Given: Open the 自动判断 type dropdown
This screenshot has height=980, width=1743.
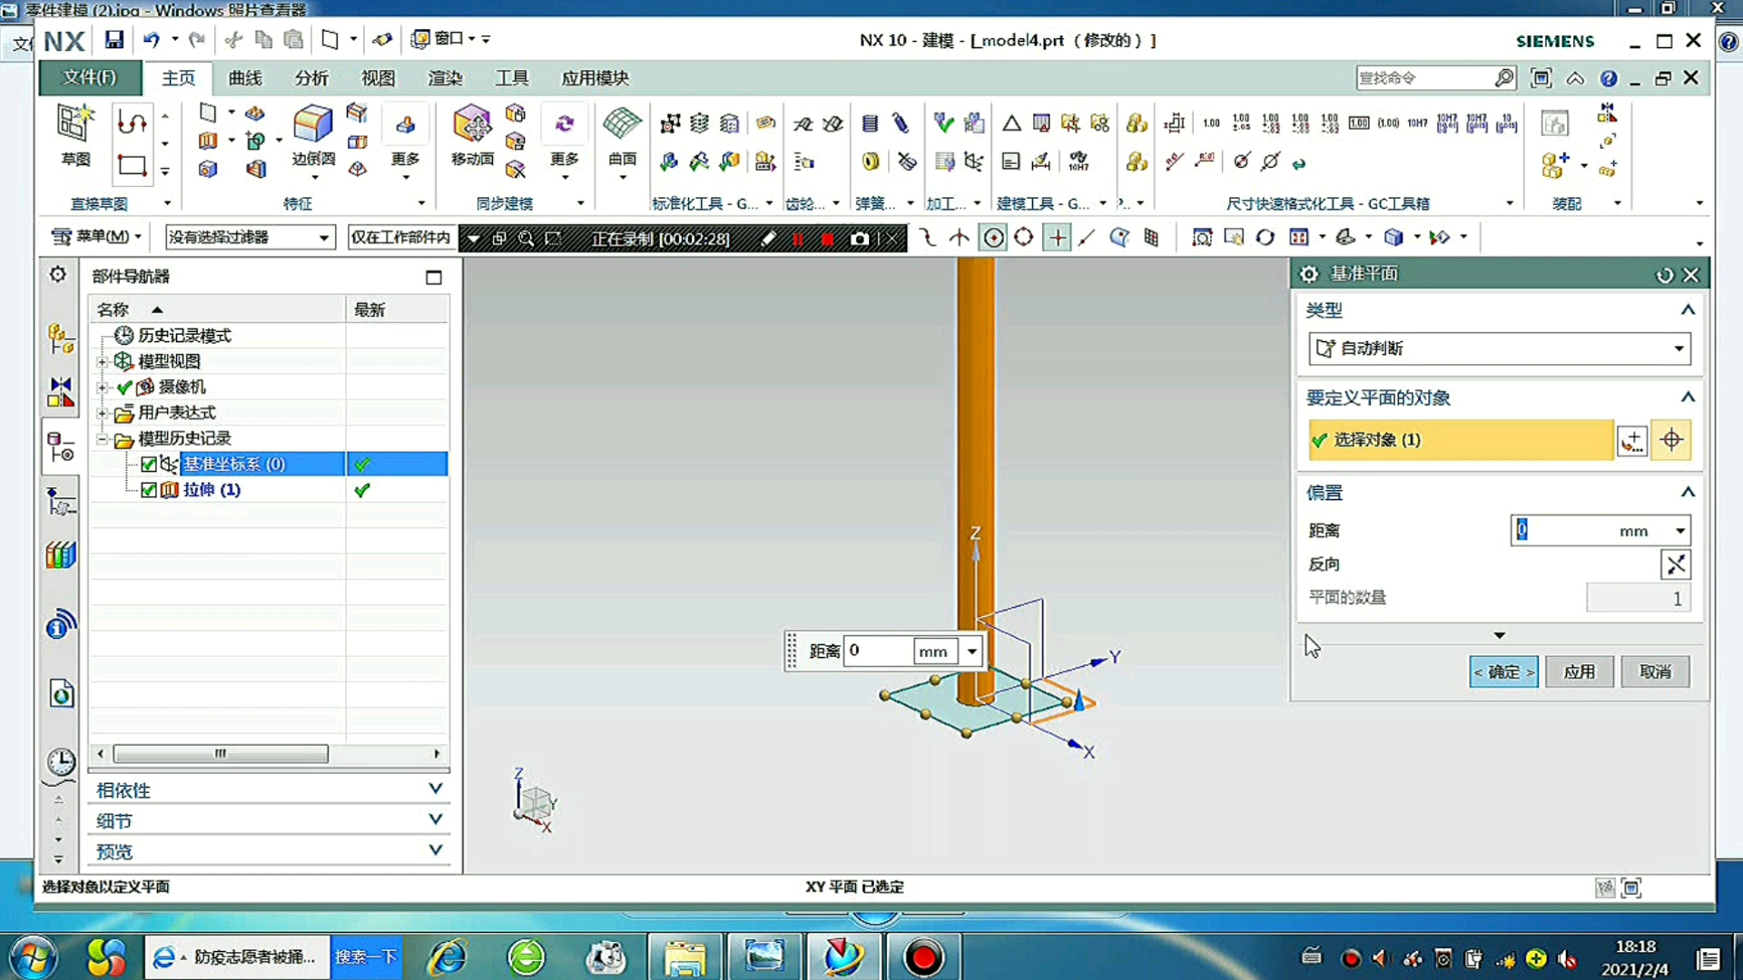Looking at the screenshot, I should pos(1499,348).
